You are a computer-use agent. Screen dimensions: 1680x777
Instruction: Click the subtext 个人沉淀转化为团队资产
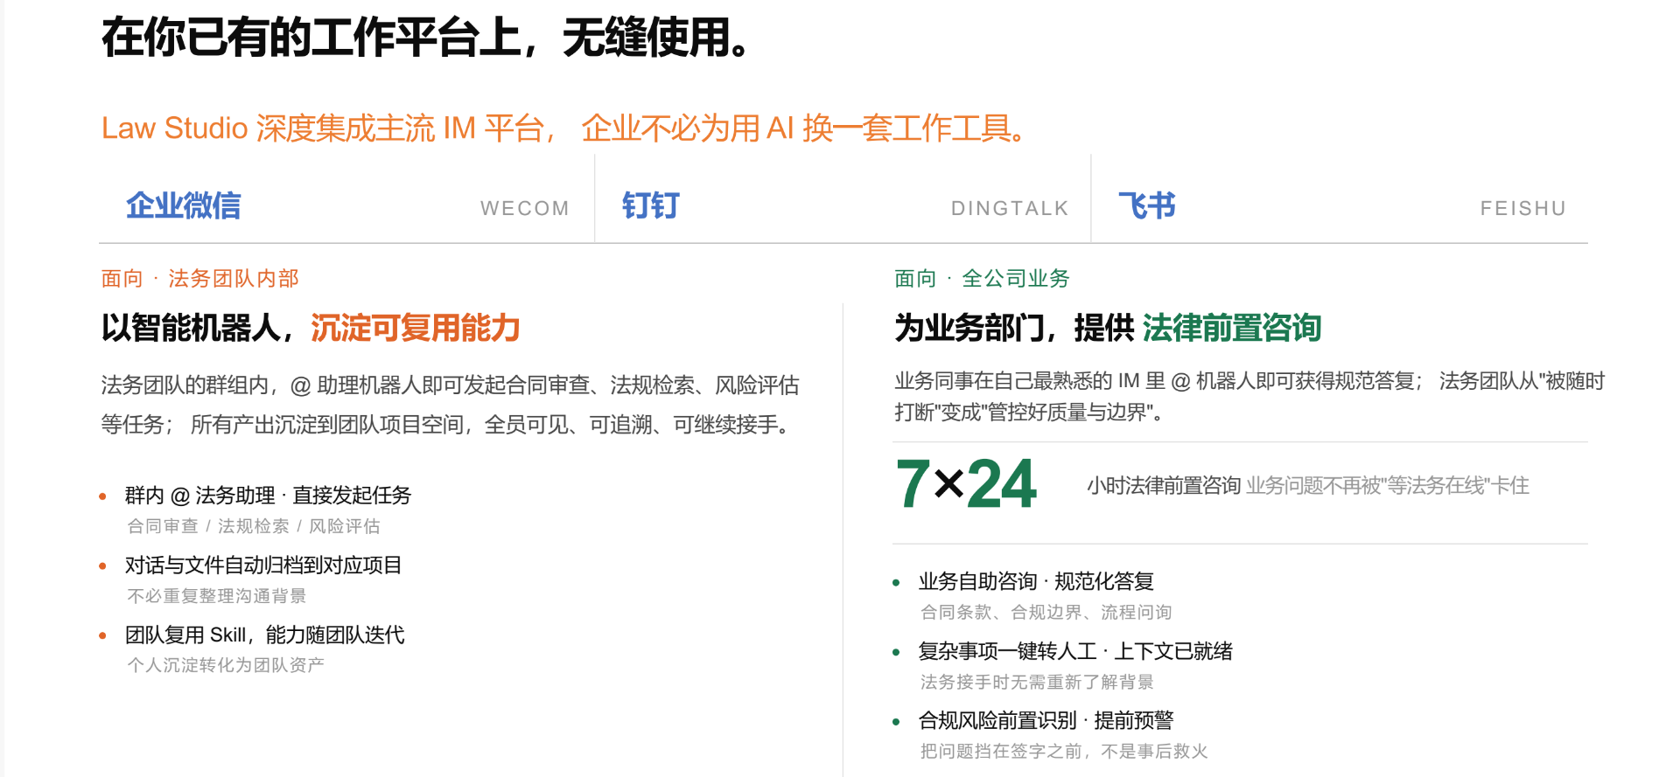pyautogui.click(x=226, y=665)
